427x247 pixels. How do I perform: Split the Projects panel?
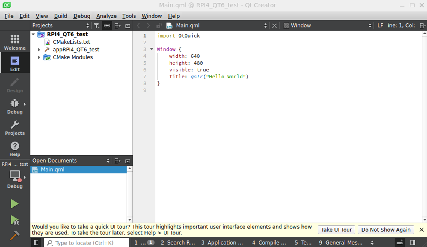tap(118, 25)
